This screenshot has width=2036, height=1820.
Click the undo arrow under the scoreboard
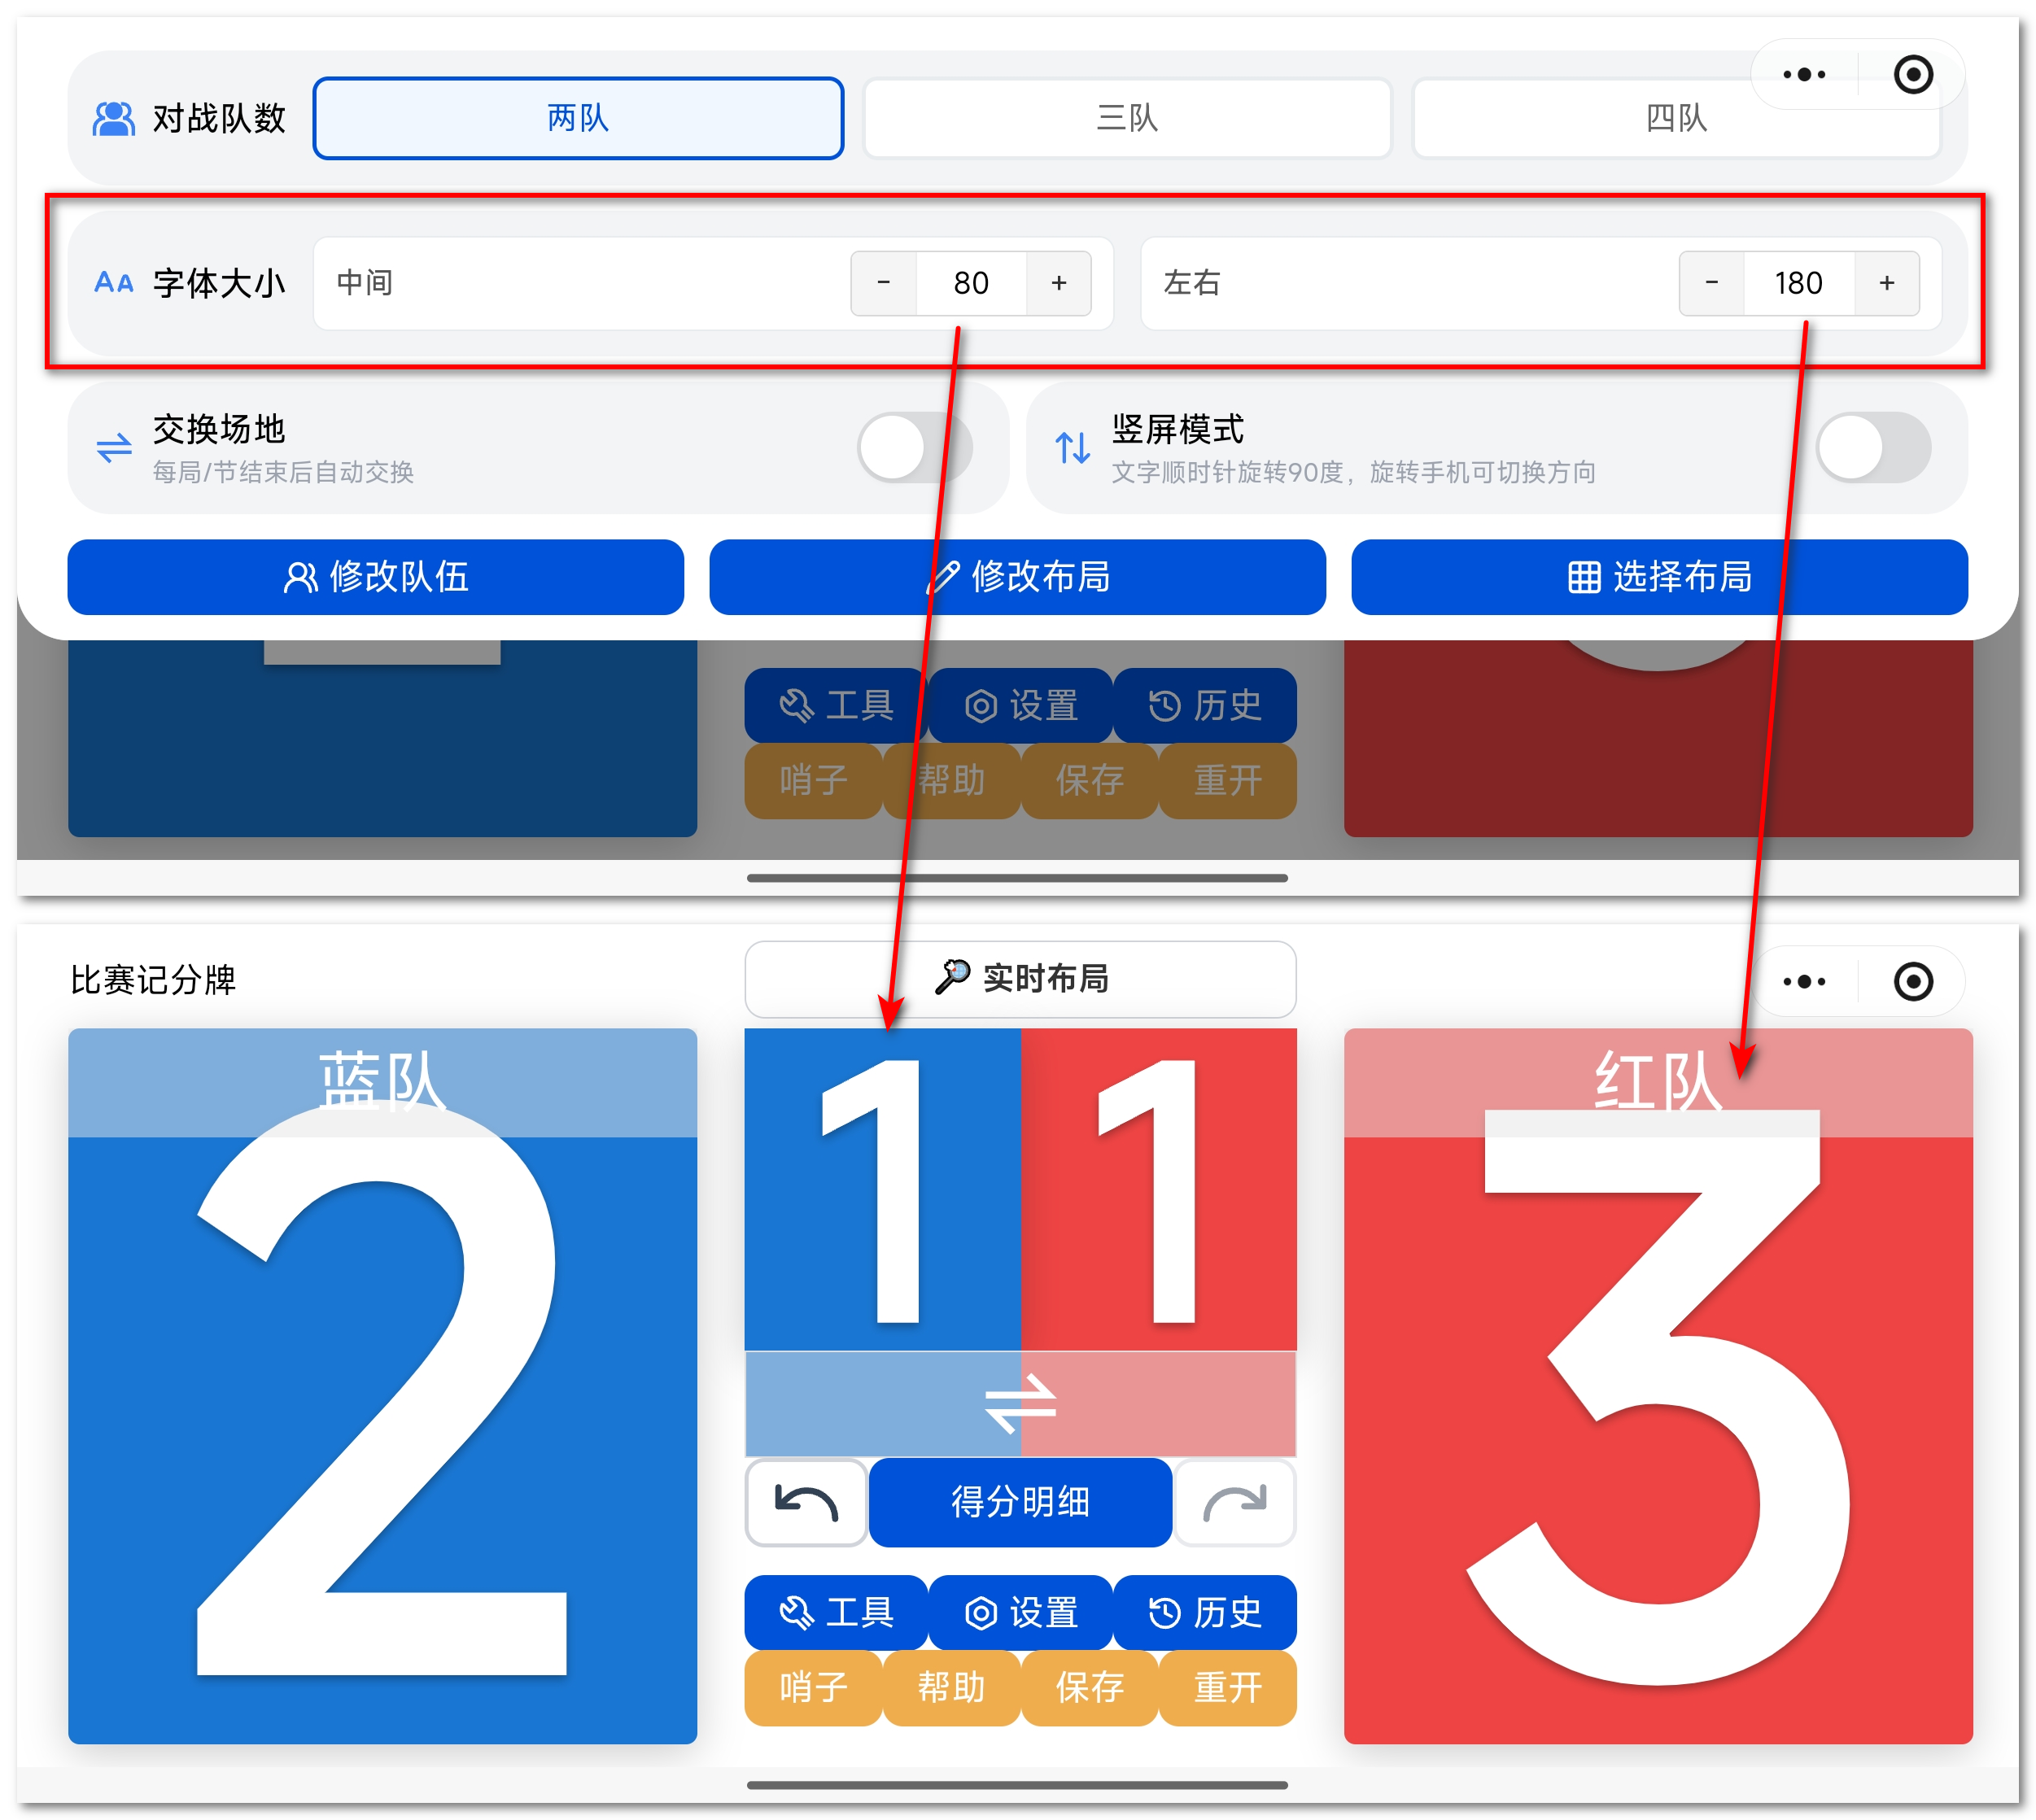[x=806, y=1502]
